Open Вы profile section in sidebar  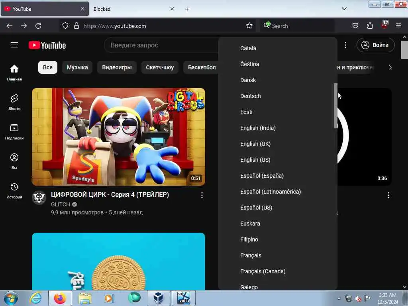coord(14,161)
